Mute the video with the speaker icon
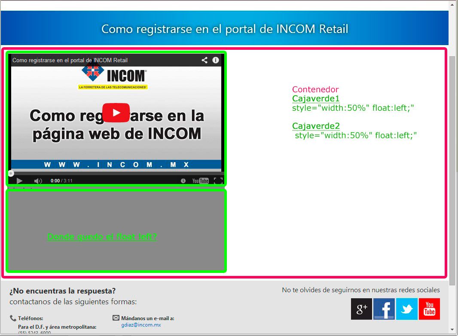This screenshot has height=336, width=458. coord(38,181)
